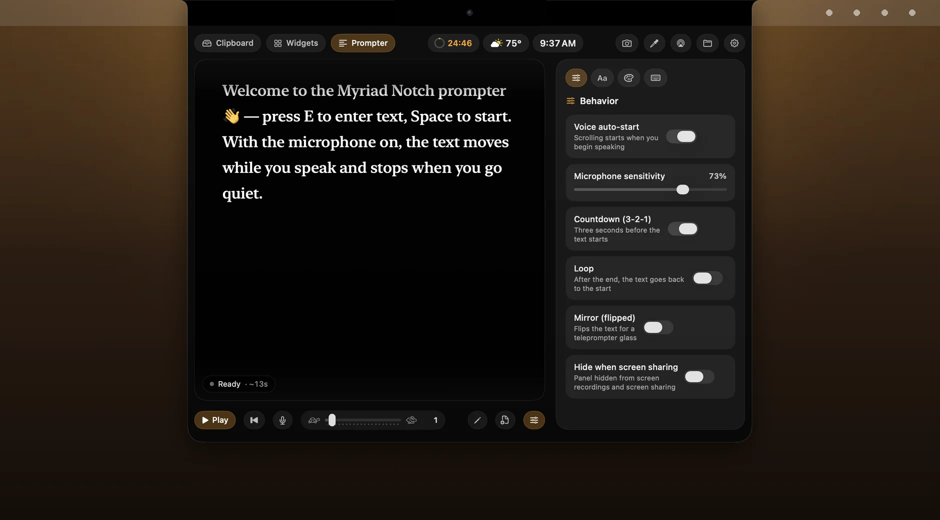Click the Play button
The width and height of the screenshot is (940, 520).
[215, 420]
